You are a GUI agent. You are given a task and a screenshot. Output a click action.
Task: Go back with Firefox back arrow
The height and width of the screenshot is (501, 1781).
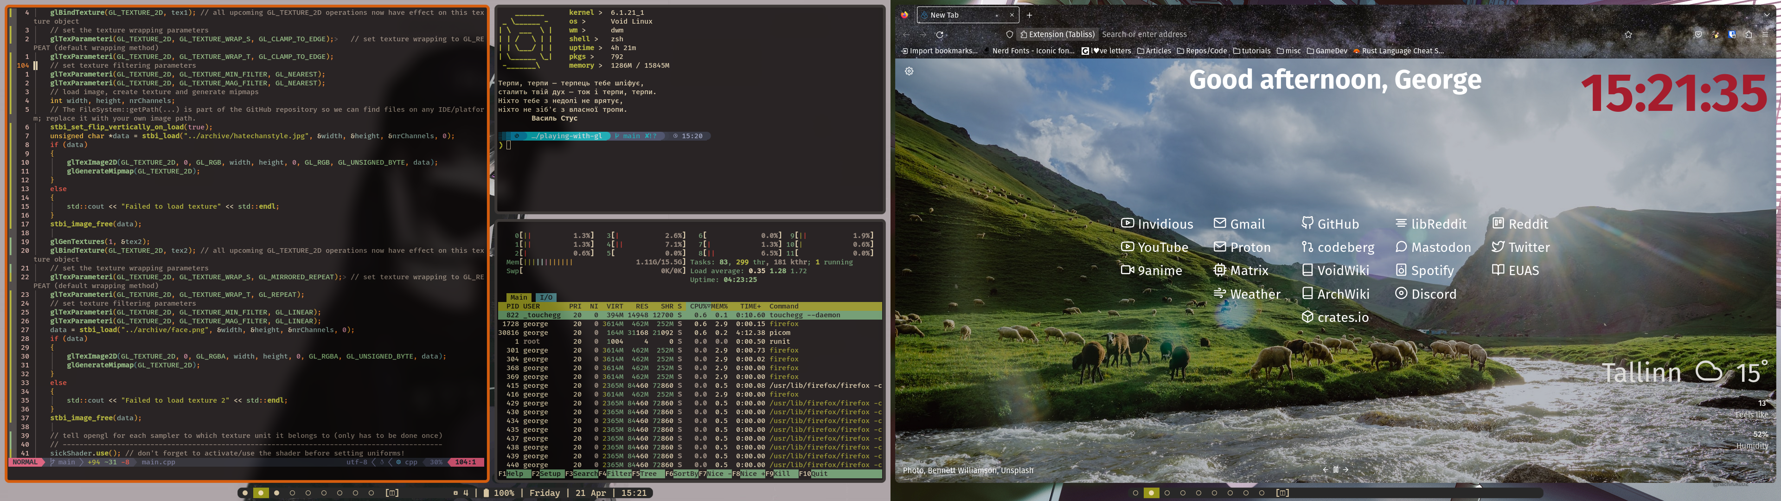[x=906, y=34]
